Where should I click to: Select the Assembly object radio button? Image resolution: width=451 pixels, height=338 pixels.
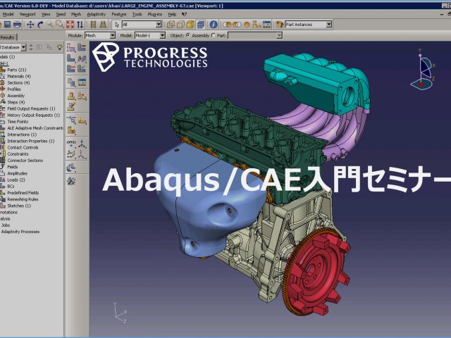[x=188, y=35]
